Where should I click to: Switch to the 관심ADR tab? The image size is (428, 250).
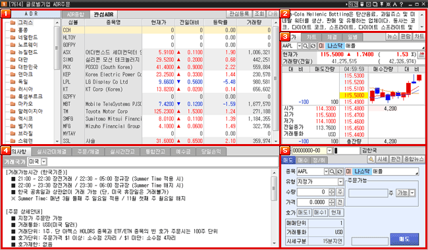[x=103, y=14]
